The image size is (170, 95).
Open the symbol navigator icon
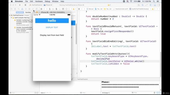[15, 9]
